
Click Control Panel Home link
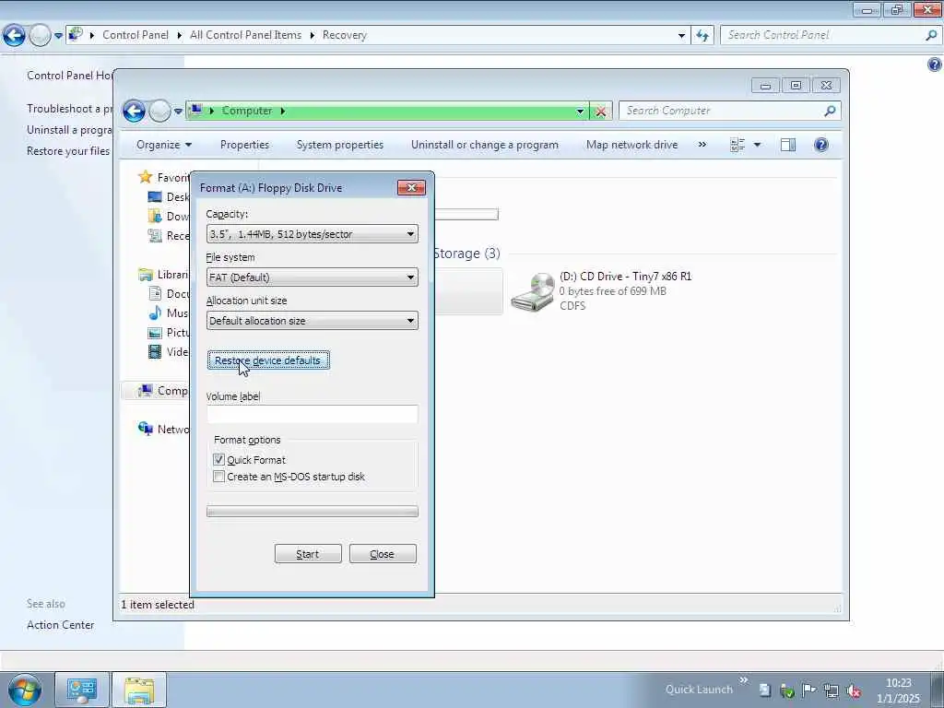coord(69,76)
